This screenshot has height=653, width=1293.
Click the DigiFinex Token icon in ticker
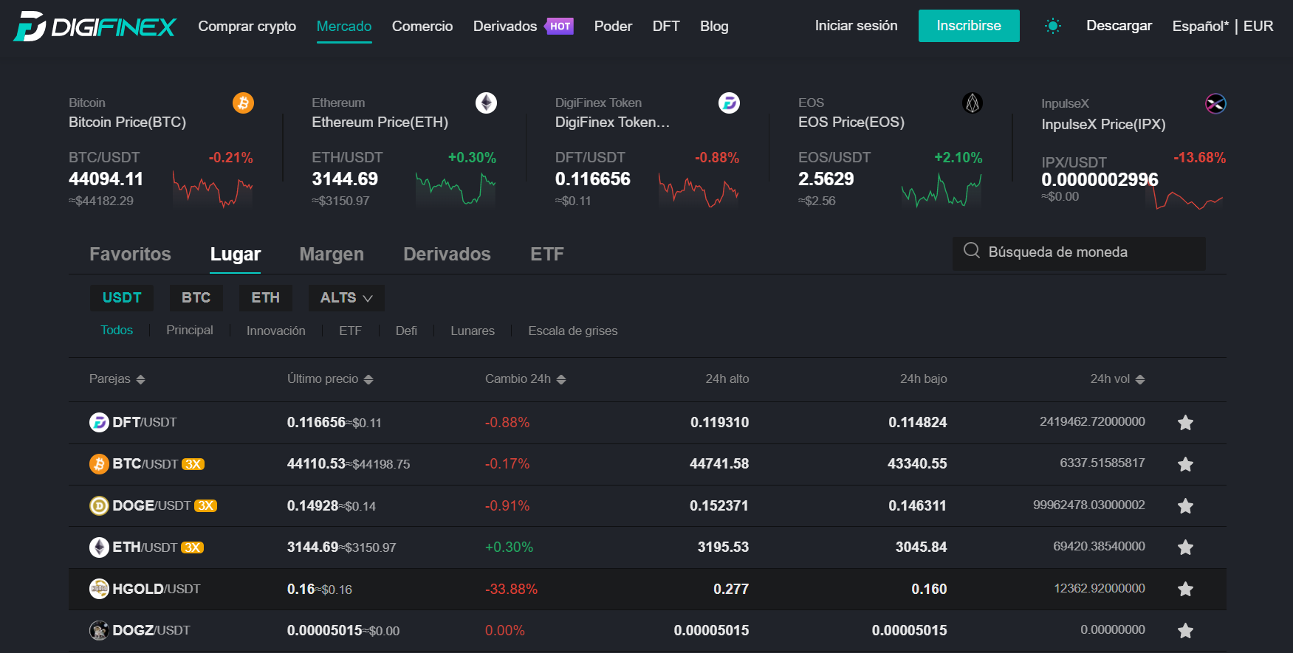coord(729,103)
